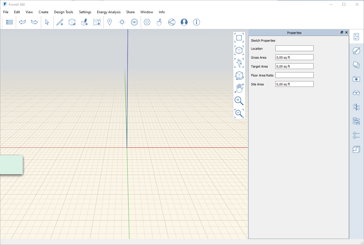The image size is (364, 245).
Task: Choose the Sketch pencil tool
Action: 60,22
